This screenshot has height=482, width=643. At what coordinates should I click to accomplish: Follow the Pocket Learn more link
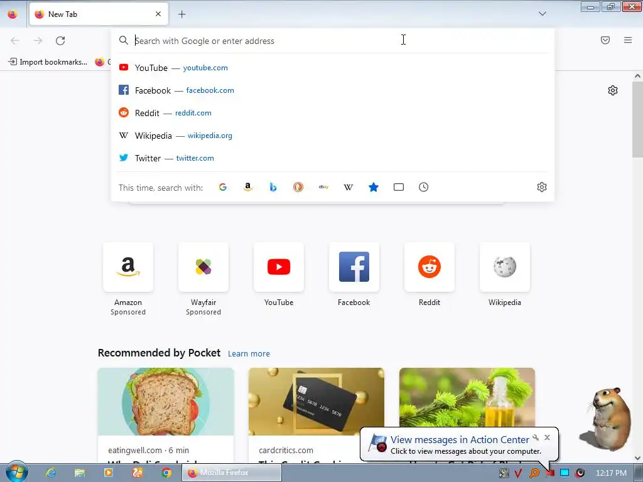click(249, 354)
